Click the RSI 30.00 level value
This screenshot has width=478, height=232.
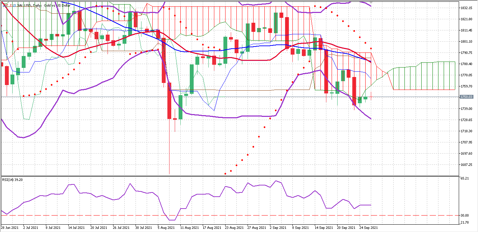point(464,216)
